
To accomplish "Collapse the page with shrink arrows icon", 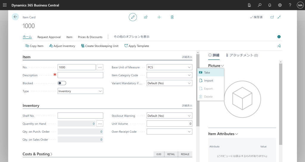I will click(x=279, y=17).
